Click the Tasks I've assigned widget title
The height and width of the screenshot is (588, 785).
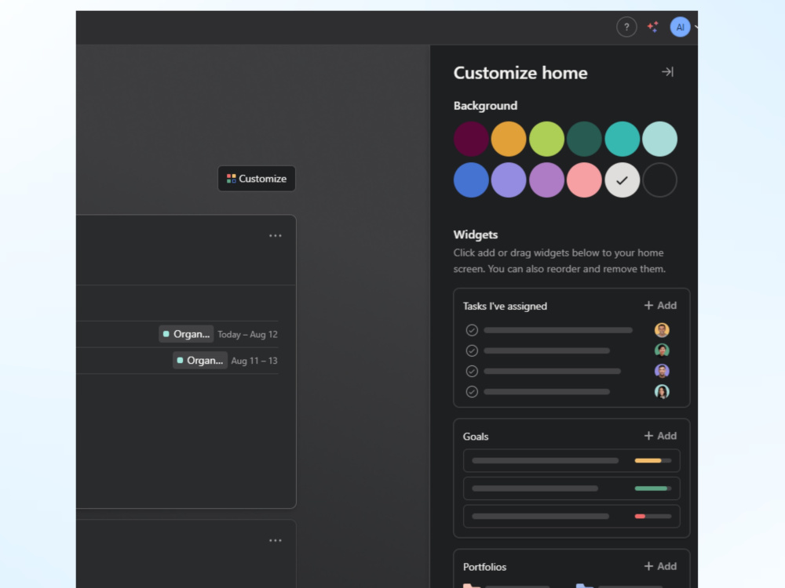click(x=505, y=306)
